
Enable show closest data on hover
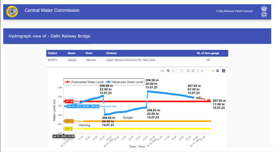213,71
